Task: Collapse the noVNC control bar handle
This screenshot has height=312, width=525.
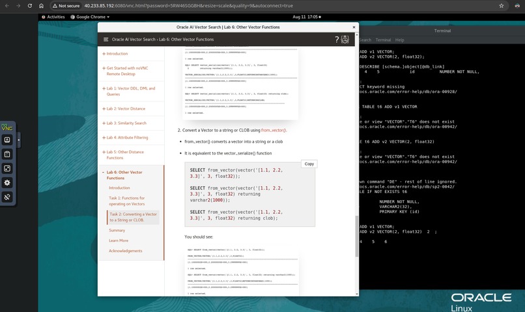Action: (x=18, y=140)
